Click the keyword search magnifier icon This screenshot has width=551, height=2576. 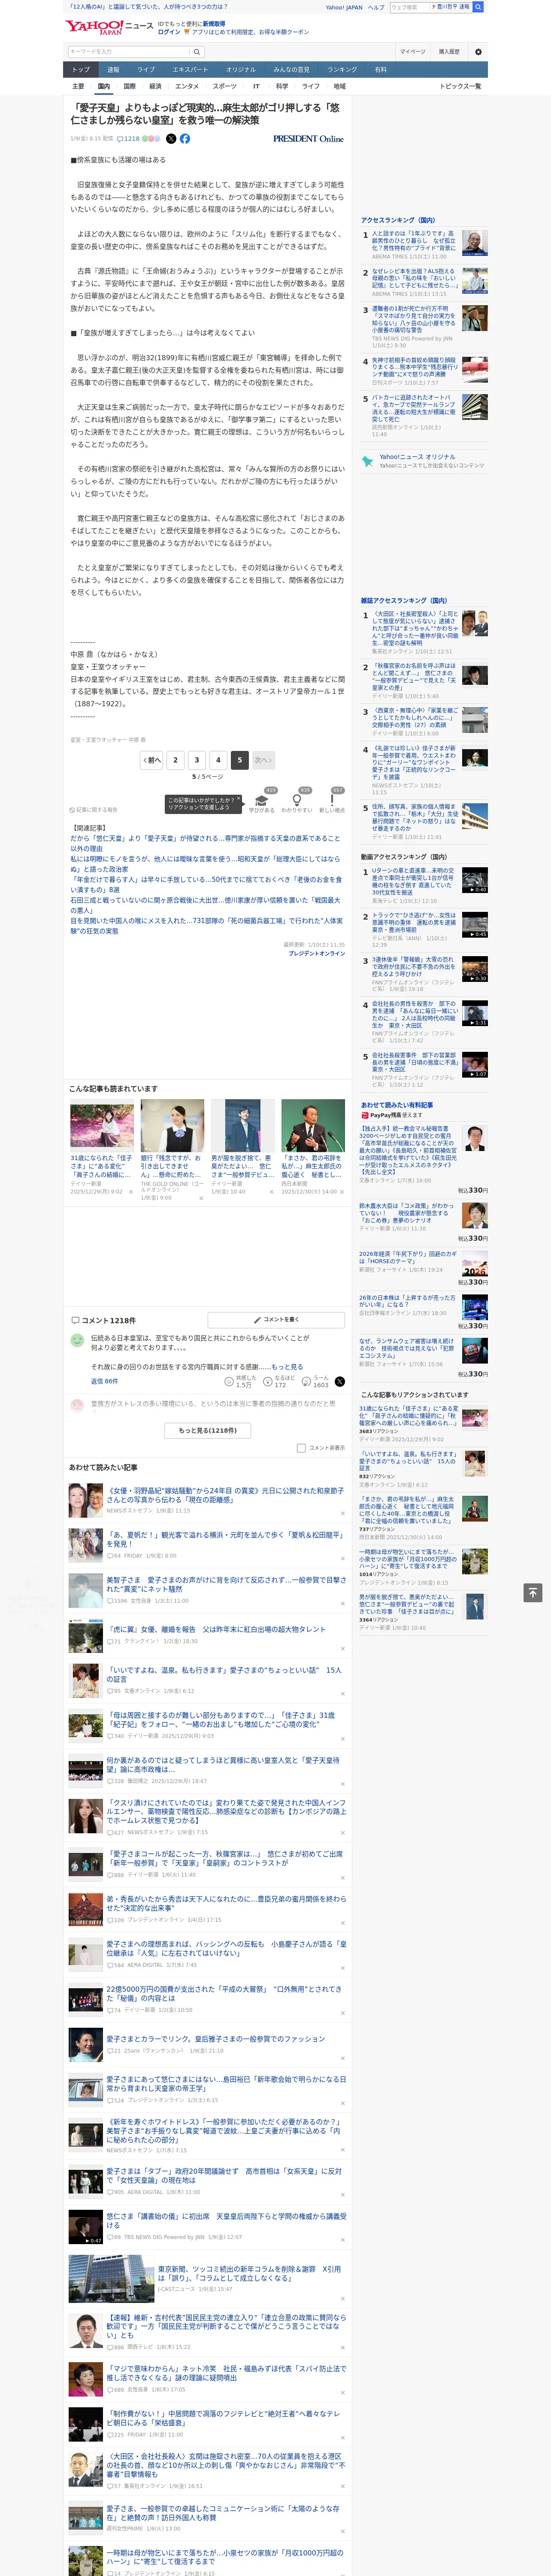pyautogui.click(x=197, y=51)
